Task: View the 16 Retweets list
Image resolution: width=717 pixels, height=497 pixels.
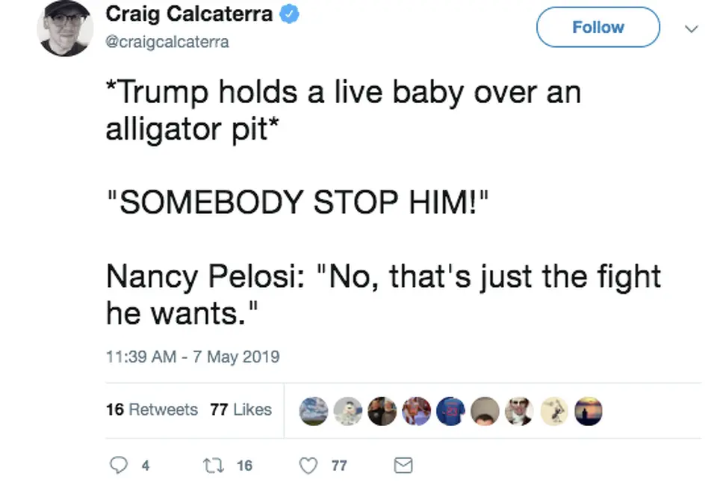Action: [x=152, y=410]
